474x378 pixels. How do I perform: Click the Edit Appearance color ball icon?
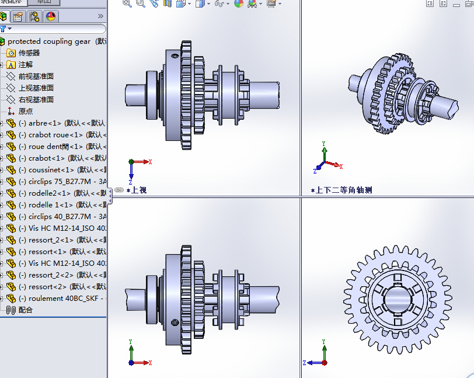coord(239,4)
